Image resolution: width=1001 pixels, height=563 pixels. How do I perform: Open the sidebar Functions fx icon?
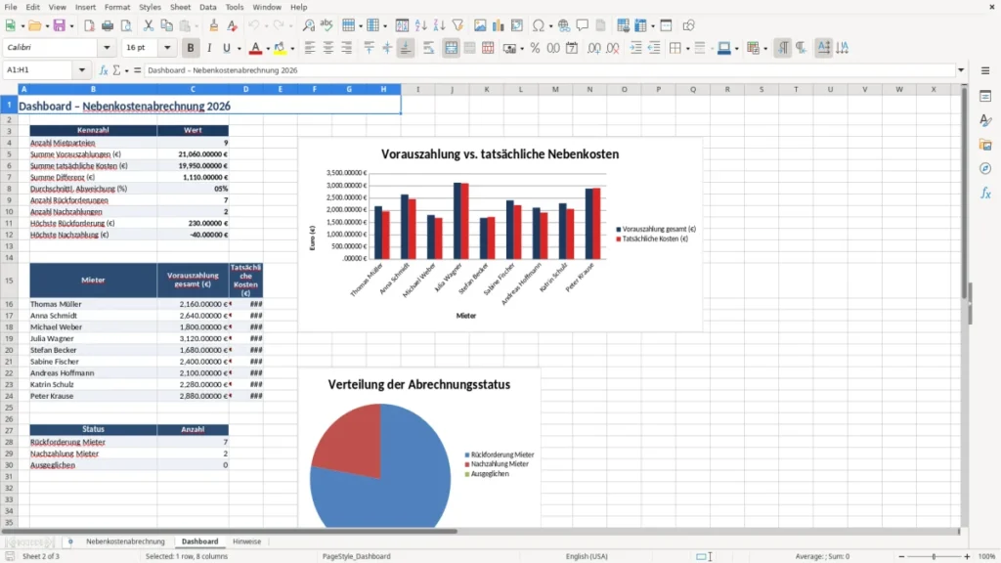point(985,193)
